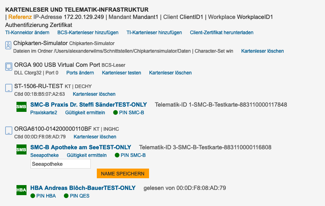Download the Client-Zertifikat
Image resolution: width=325 pixels, height=206 pixels.
tap(221, 33)
